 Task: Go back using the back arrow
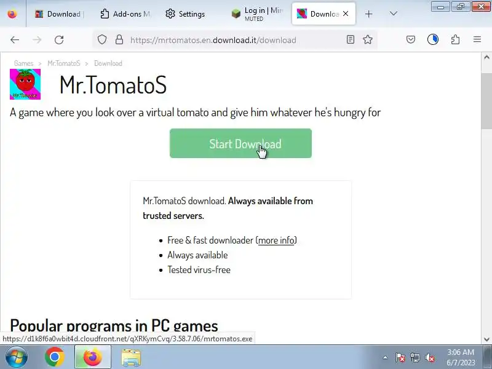(x=15, y=40)
